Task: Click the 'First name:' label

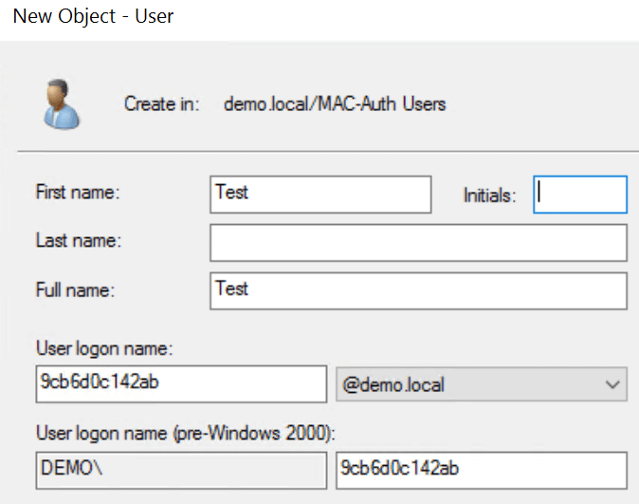Action: [78, 192]
